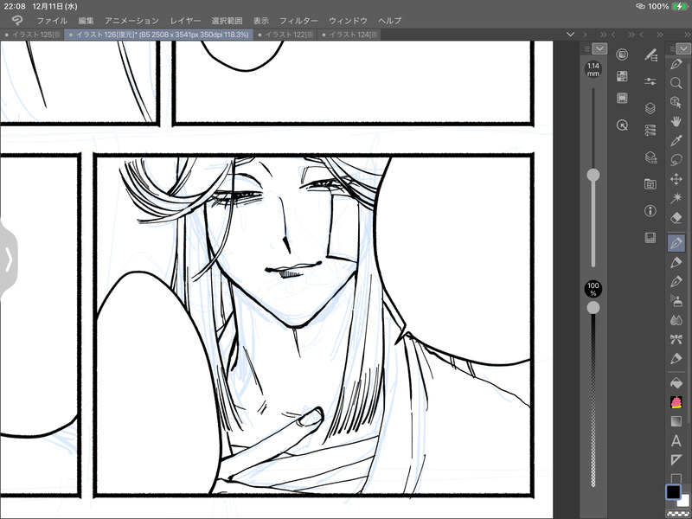Select the Brush tool
692x519 pixels.
point(676,282)
